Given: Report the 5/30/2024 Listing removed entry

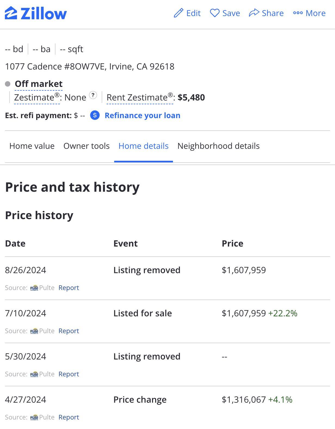Looking at the screenshot, I should tap(69, 374).
